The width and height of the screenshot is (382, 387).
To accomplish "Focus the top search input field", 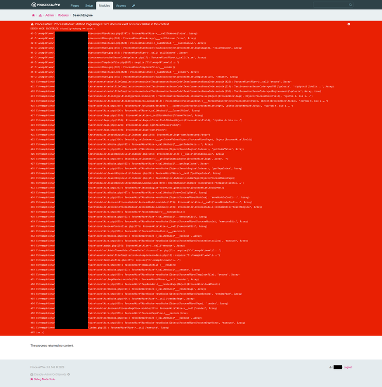I will 333,5.
